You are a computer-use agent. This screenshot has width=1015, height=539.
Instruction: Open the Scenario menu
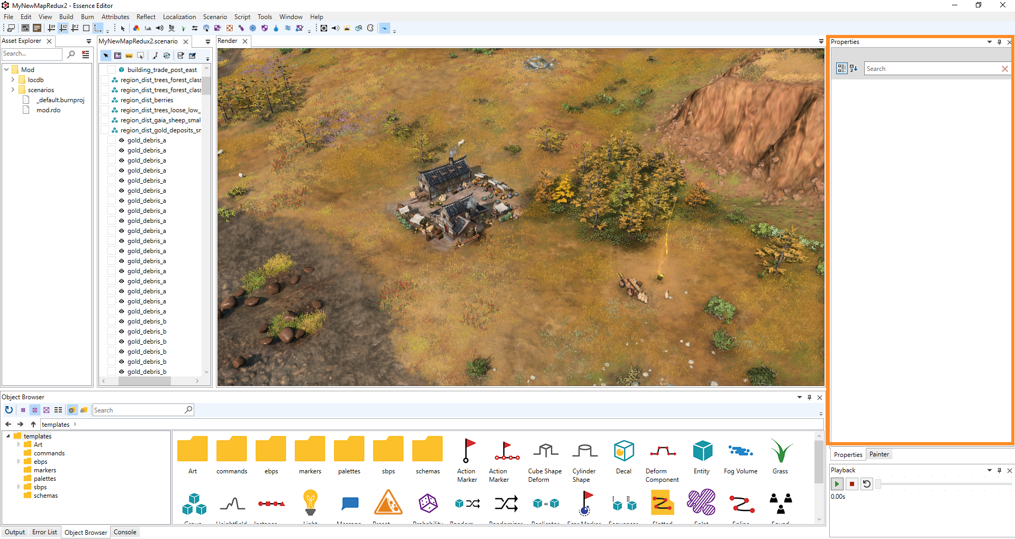(215, 17)
